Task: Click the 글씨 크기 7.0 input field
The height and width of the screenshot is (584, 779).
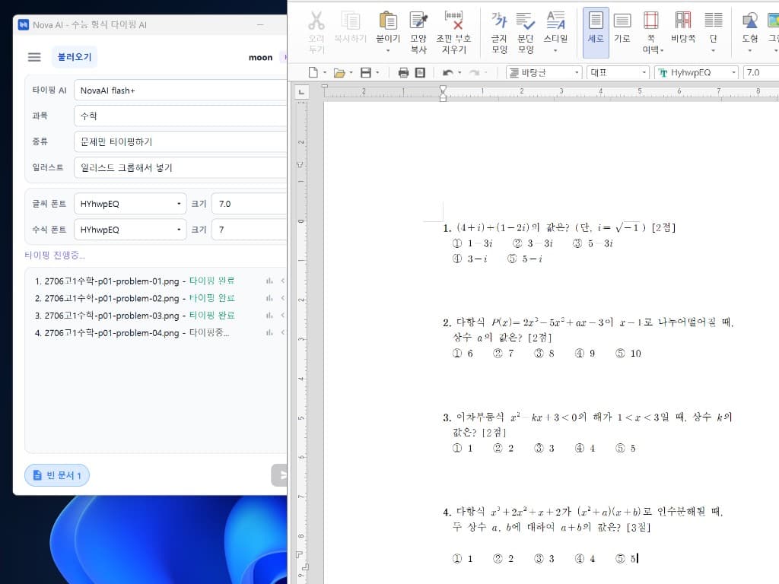Action: click(250, 204)
